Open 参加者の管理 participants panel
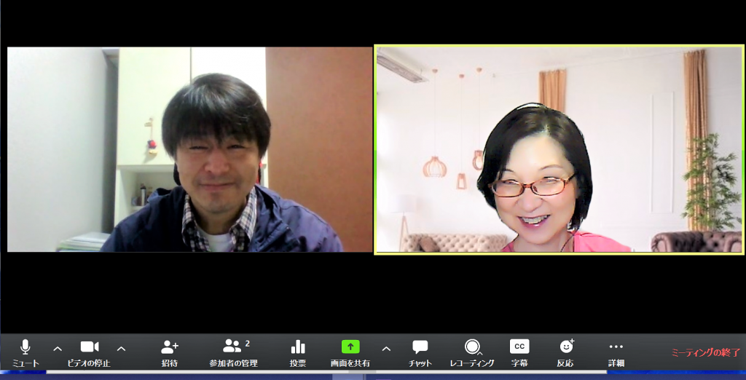 pyautogui.click(x=234, y=353)
